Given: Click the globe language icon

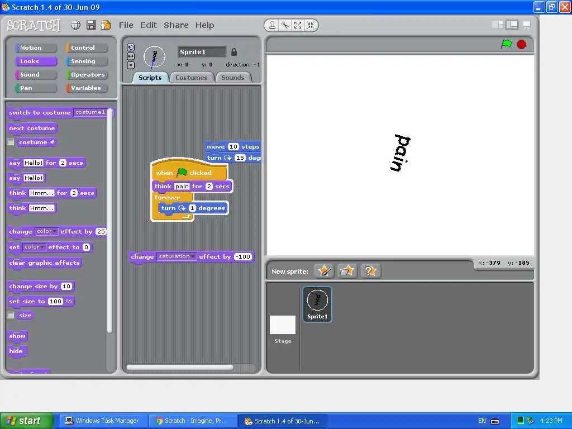Looking at the screenshot, I should pos(75,25).
